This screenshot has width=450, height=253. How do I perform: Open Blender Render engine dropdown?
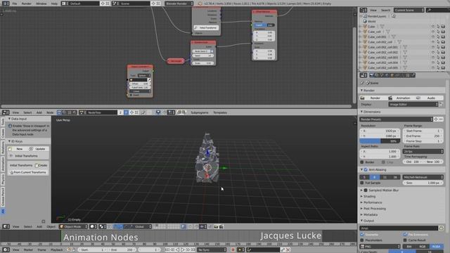[x=179, y=4]
